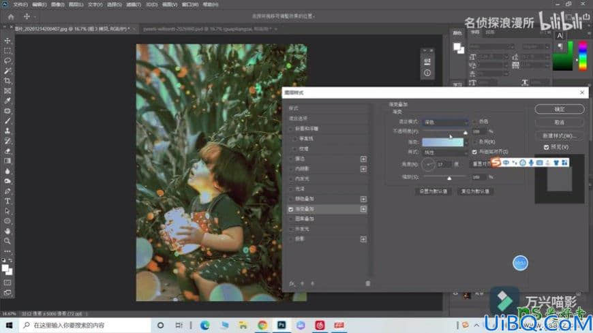This screenshot has width=593, height=333.
Task: Enable the 斜面和浮雕 effect checkbox
Action: [291, 129]
